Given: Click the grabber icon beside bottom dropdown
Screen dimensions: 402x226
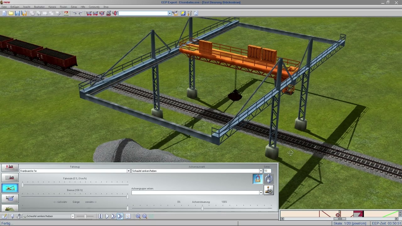Looking at the screenshot, I should click(19, 216).
